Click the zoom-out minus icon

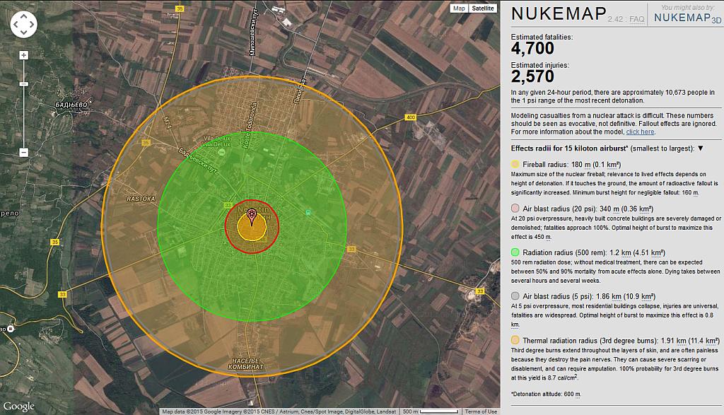coord(24,153)
